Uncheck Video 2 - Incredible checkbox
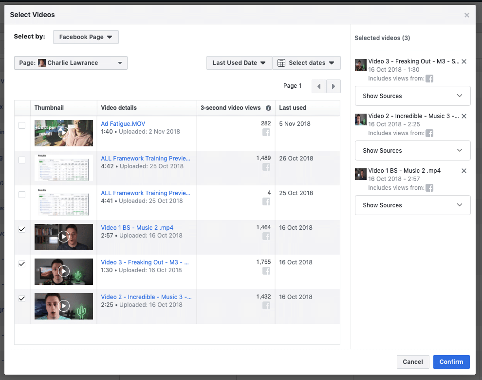Screen dimensions: 482x380 (x=22, y=299)
